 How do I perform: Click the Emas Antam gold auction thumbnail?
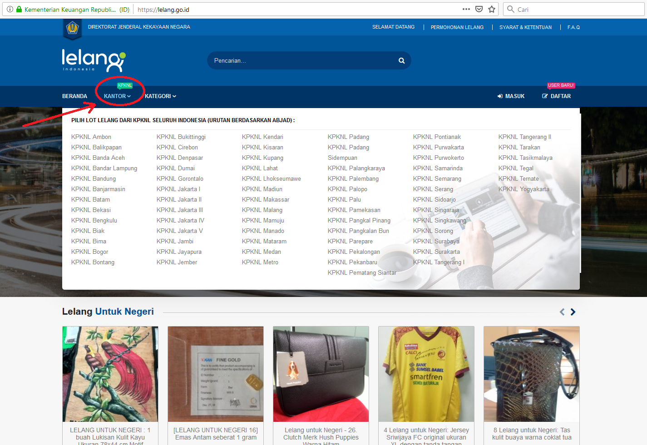pyautogui.click(x=215, y=374)
